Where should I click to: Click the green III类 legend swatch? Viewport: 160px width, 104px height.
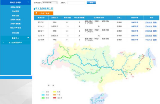point(43,98)
